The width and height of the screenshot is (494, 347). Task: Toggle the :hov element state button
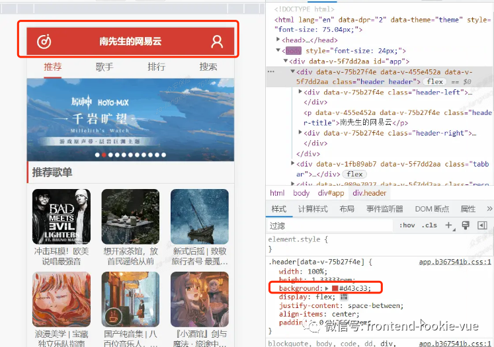(407, 225)
